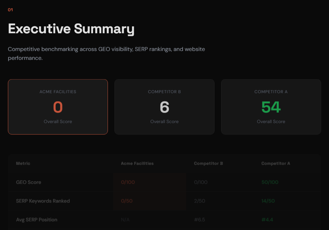
Task: Click the highlighted 0/100 GEO Score cell
Action: (127, 182)
